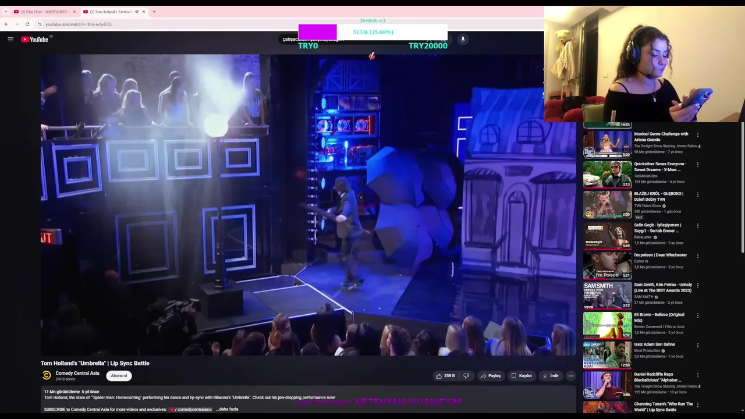The width and height of the screenshot is (745, 419).
Task: Mute tab audio on Tom Holland tab
Action: [137, 12]
